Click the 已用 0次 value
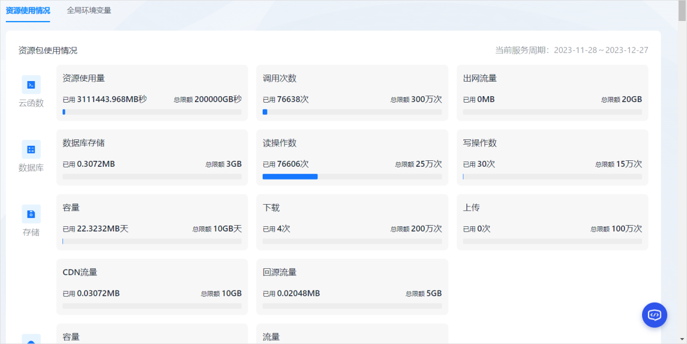This screenshot has width=687, height=344. click(477, 229)
